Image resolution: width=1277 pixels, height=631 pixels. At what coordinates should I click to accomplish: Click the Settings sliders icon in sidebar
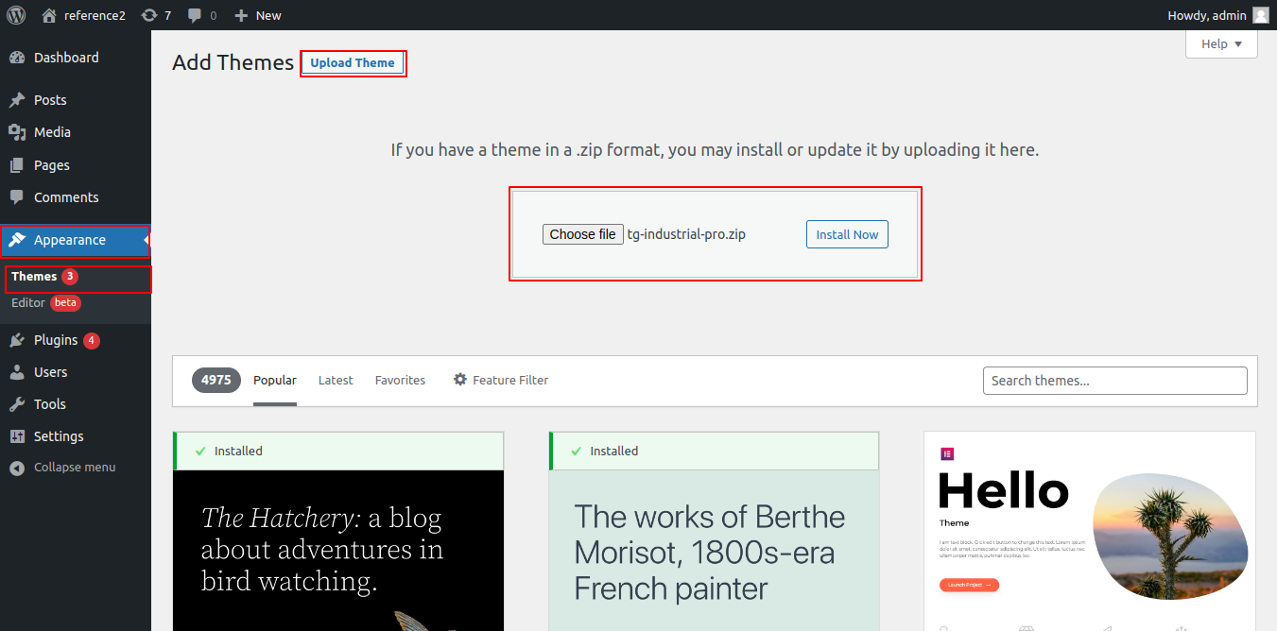[x=17, y=436]
